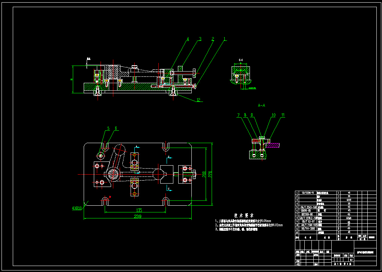Click the quantity 7 cell in parts list
382x272 pixels.
338,196
